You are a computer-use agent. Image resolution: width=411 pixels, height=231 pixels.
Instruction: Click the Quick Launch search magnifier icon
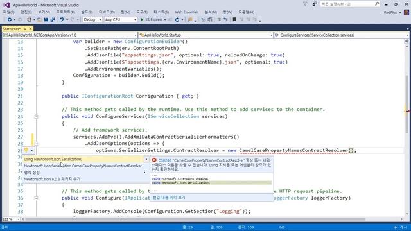377,4
